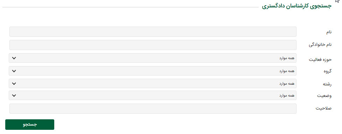Image resolution: width=342 pixels, height=134 pixels.
Task: Click the حوزه فعالیت label text
Action: tap(320, 59)
